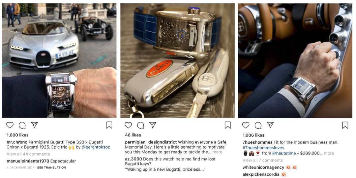Like the mr.chrono Bugatti Chiron post
The height and width of the screenshot is (178, 356).
(10, 125)
